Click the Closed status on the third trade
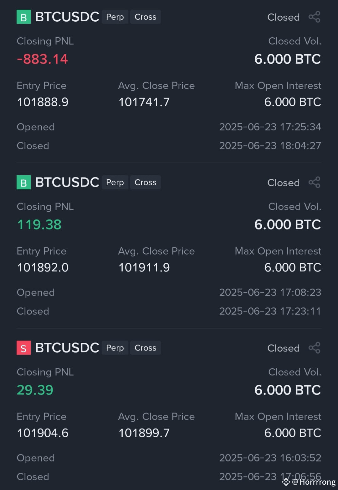 point(284,348)
